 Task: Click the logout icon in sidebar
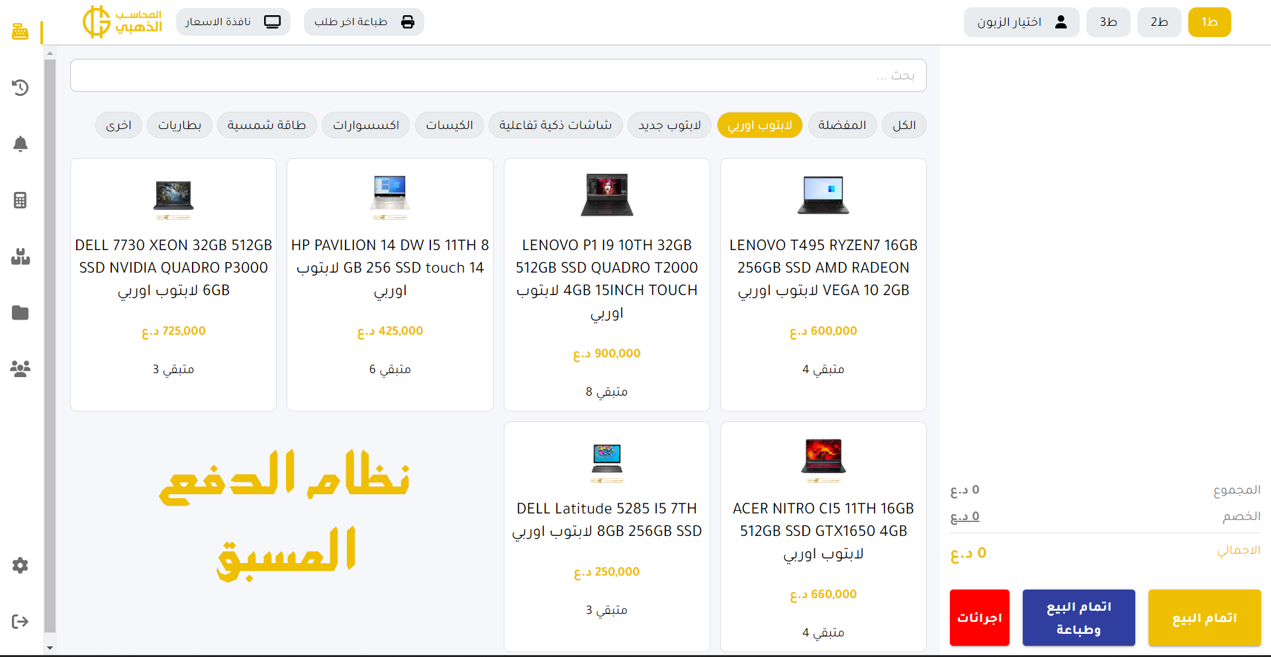[20, 621]
